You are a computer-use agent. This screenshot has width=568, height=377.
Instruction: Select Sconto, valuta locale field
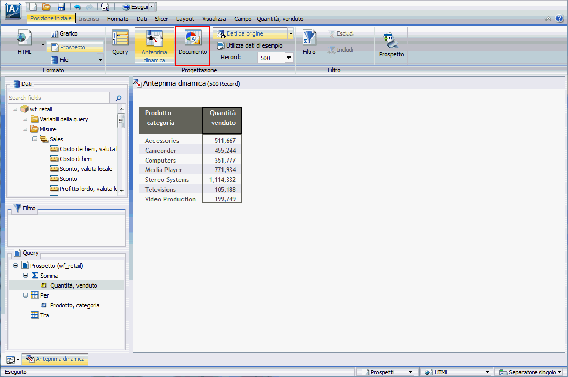(x=82, y=169)
